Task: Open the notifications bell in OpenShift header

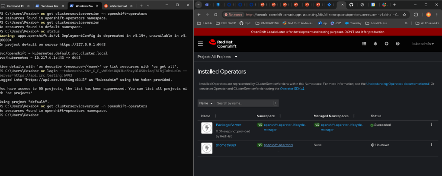Action: click(375, 44)
